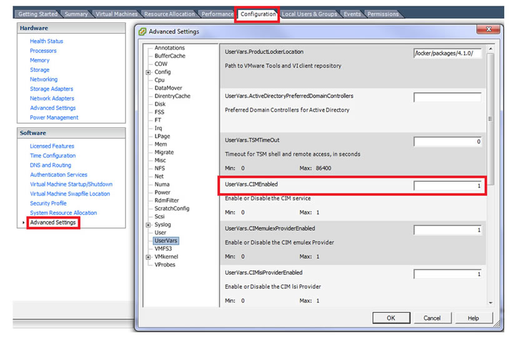Select Mem tree item
This screenshot has width=513, height=341.
click(161, 144)
